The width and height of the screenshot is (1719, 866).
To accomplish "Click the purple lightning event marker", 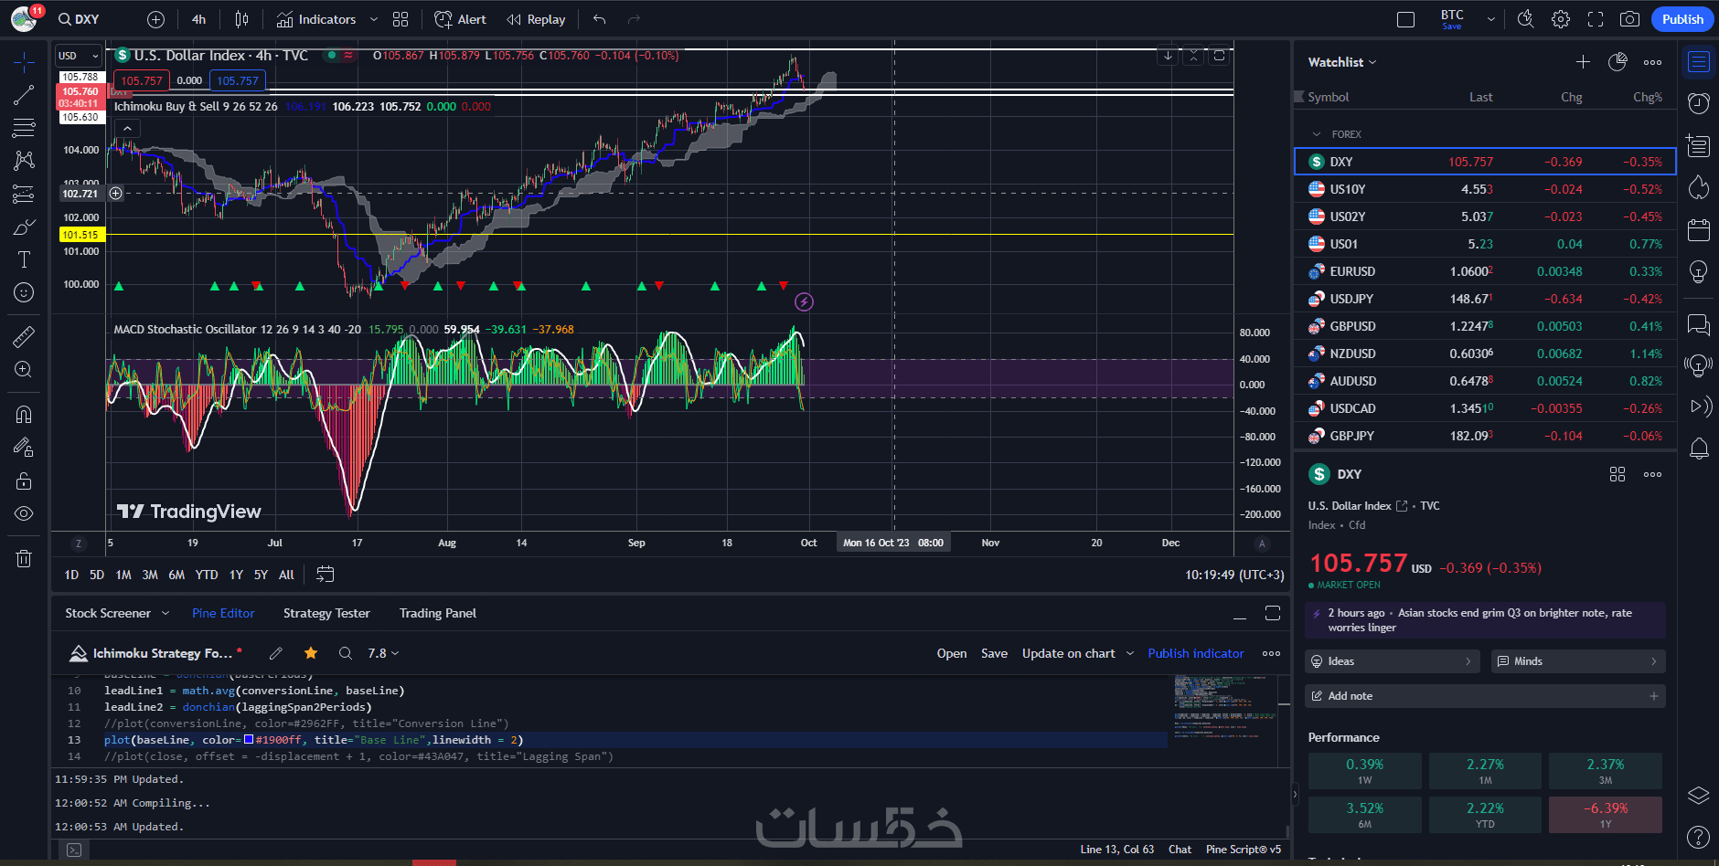I will [804, 301].
